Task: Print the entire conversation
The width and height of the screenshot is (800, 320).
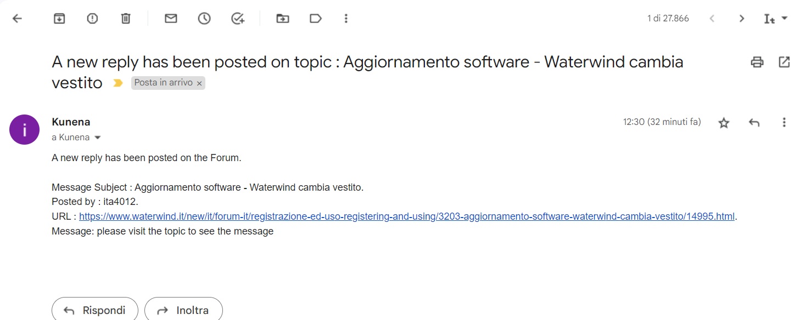Action: (x=757, y=62)
